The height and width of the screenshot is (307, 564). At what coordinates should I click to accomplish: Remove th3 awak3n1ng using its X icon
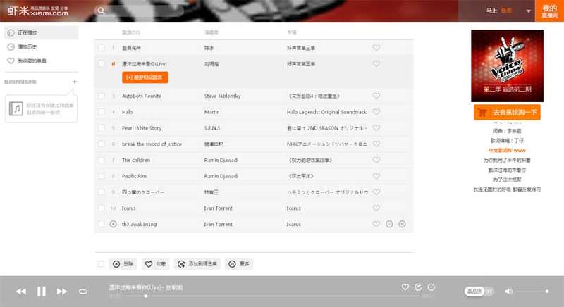point(402,224)
